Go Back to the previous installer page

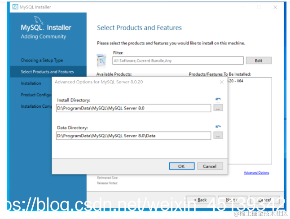(200, 200)
